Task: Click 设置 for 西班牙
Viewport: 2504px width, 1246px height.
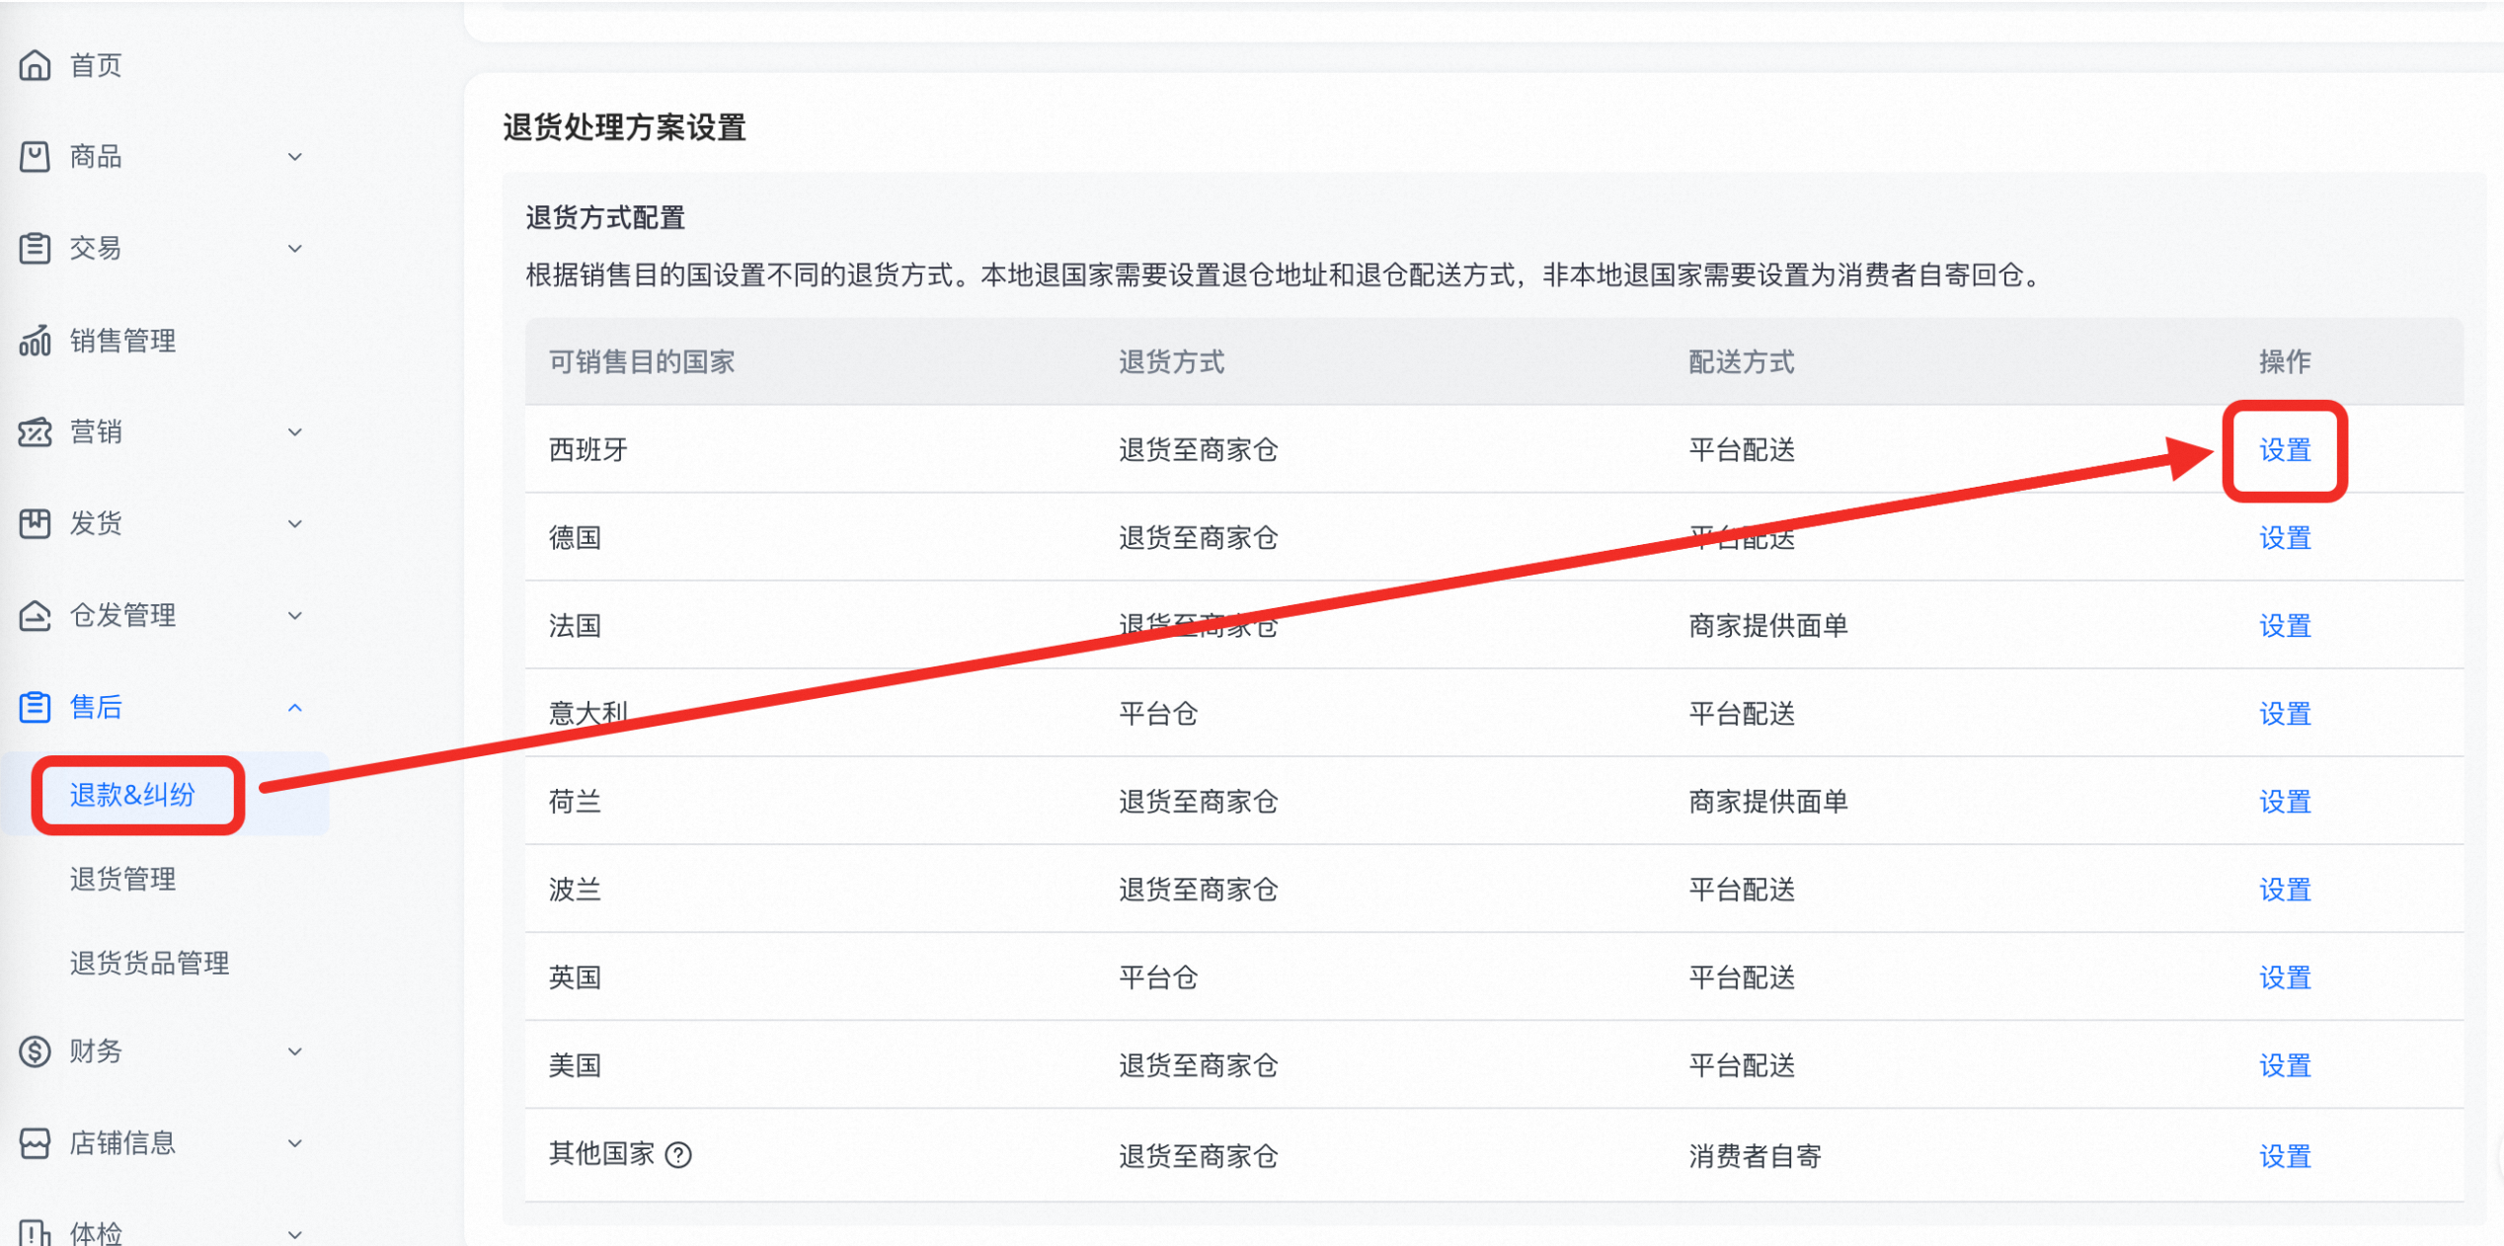Action: (x=2285, y=450)
